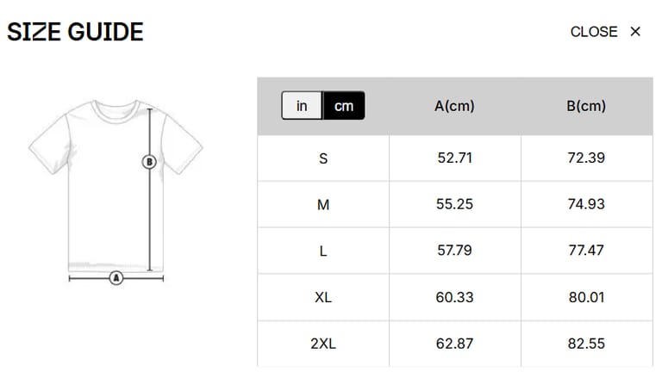Click the 52.71 width value
This screenshot has height=378, width=662.
click(454, 158)
